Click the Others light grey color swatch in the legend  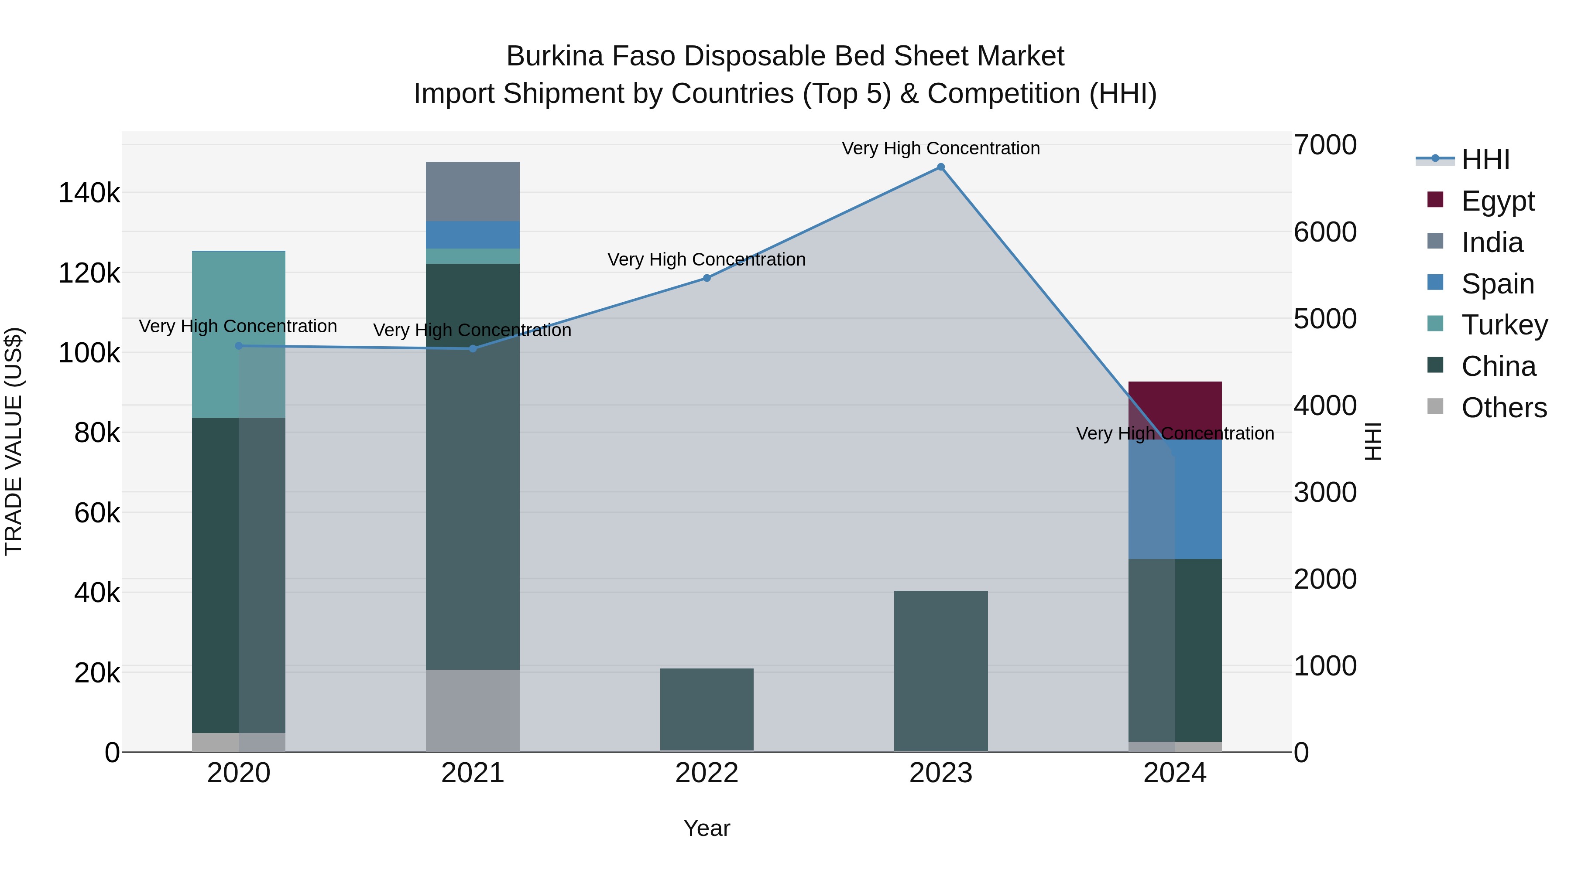(1436, 406)
